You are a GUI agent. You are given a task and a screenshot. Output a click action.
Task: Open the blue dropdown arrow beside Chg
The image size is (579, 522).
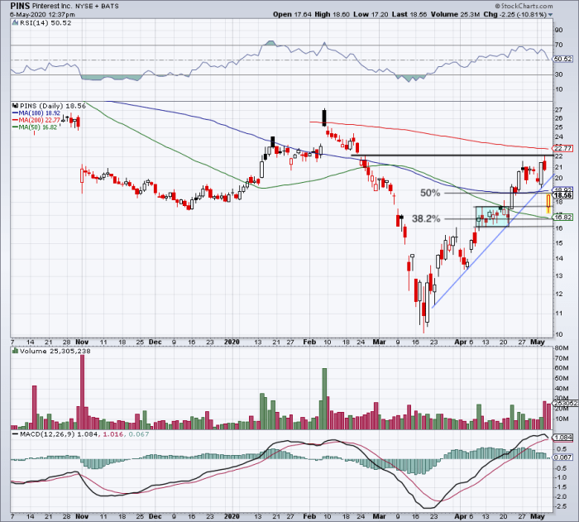[551, 15]
